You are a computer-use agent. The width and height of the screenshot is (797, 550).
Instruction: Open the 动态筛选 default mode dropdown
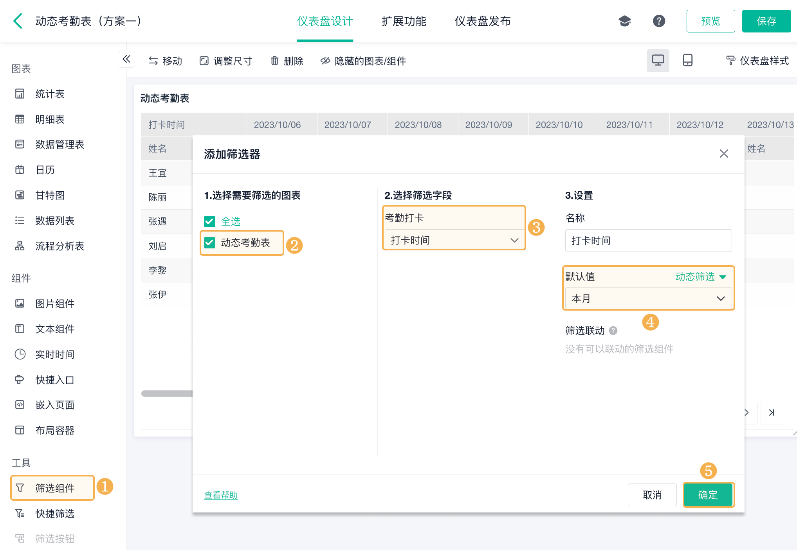coord(701,277)
